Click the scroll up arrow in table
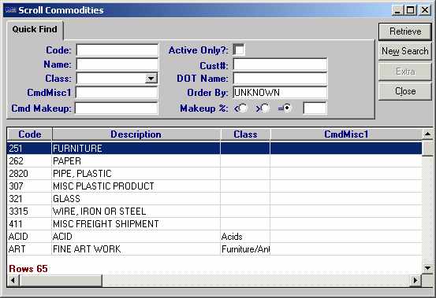436x298 pixels. pyautogui.click(x=427, y=134)
